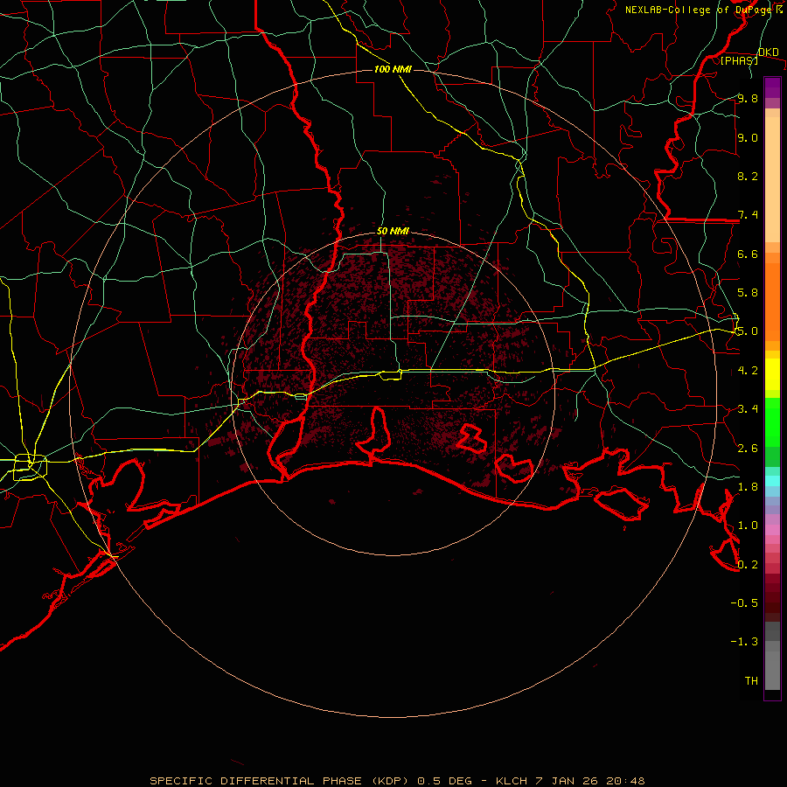Screen dimensions: 787x787
Task: Click the 4.2 value on the color scale
Action: click(x=748, y=371)
